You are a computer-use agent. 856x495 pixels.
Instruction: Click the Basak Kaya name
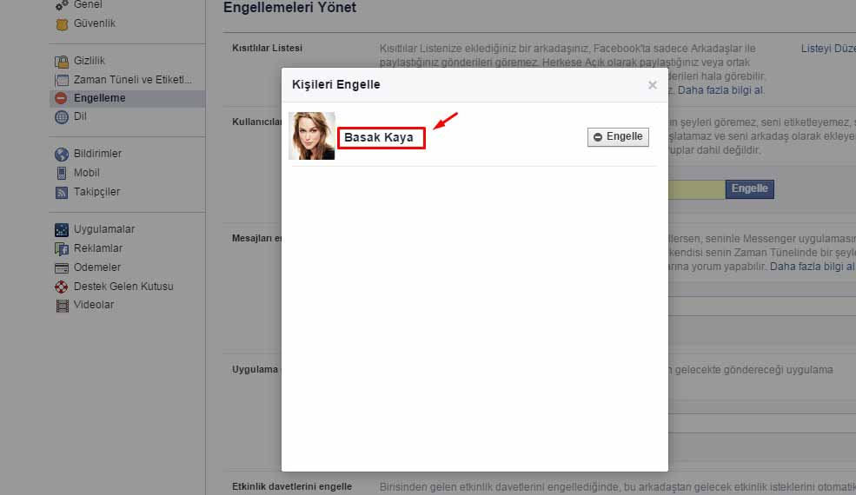tap(380, 137)
